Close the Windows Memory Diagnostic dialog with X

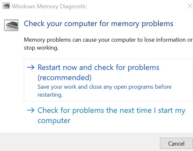tap(190, 6)
